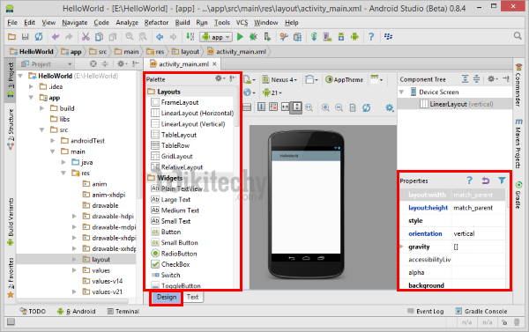Open the Terminal tool window
529x332 pixels.
point(123,311)
